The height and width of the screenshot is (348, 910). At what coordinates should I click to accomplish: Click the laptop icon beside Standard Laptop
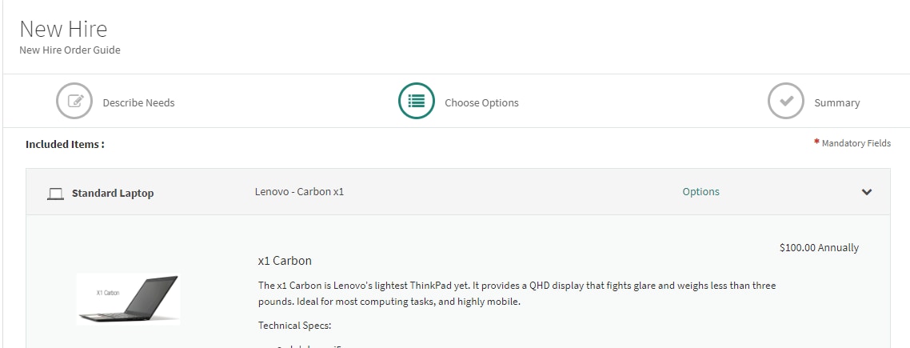click(x=55, y=194)
